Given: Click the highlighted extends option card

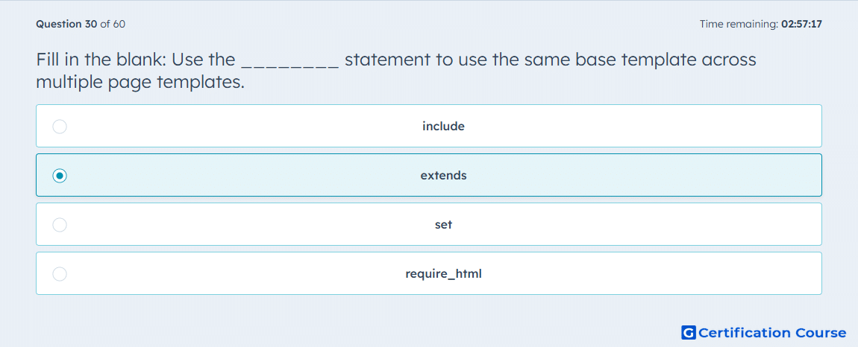Looking at the screenshot, I should point(429,175).
